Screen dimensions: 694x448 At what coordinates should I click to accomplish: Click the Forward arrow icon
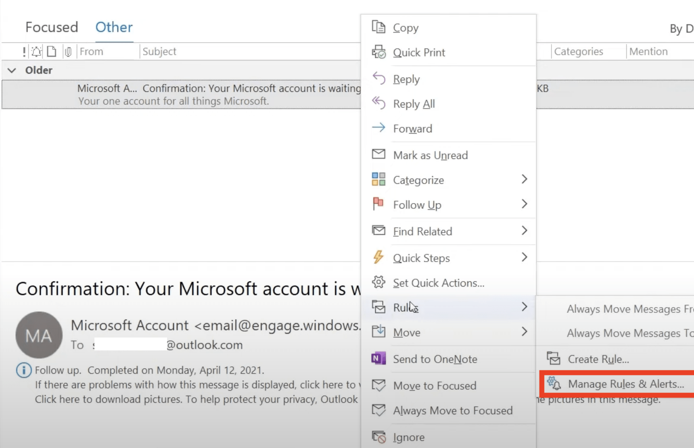378,128
